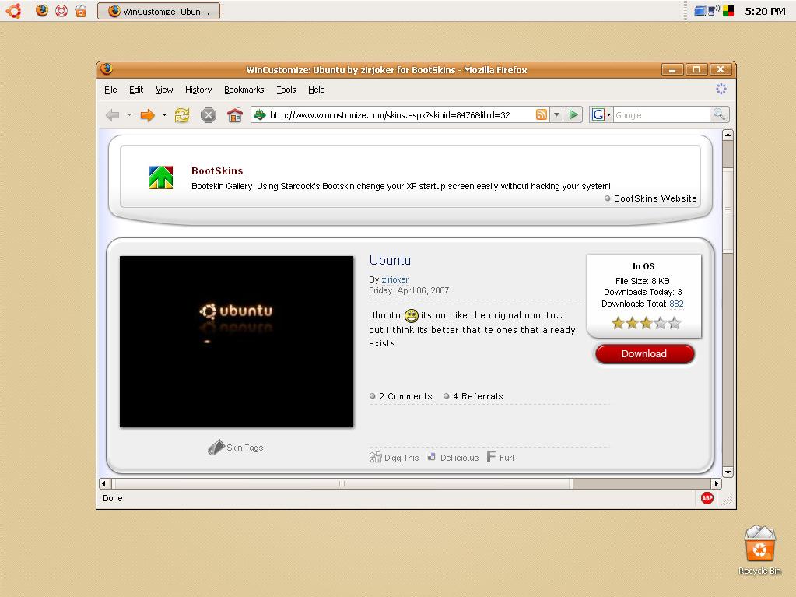Click the Firefox throbber activity indicator
Image resolution: width=796 pixels, height=597 pixels.
point(721,89)
